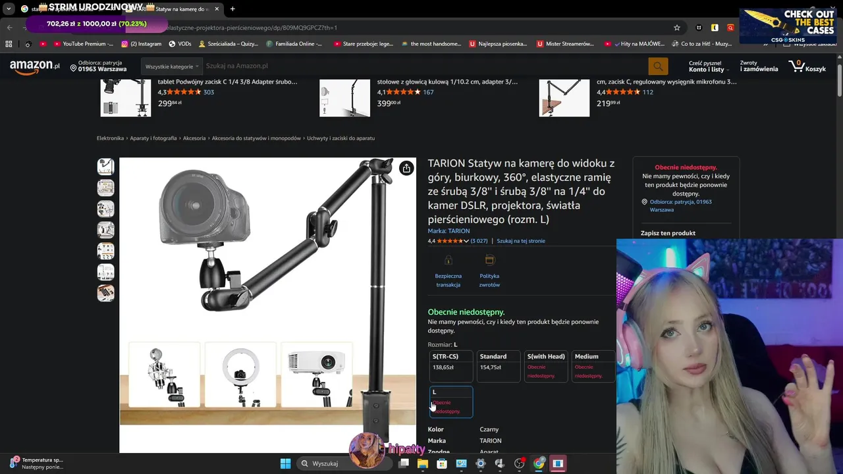This screenshot has width=843, height=474.
Task: Update delivery location 01963 Warszawa
Action: coord(98,66)
